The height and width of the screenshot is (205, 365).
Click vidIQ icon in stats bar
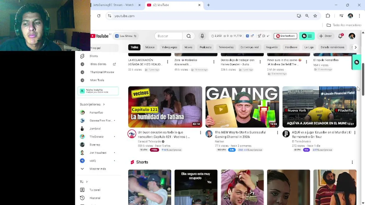[x=247, y=36]
